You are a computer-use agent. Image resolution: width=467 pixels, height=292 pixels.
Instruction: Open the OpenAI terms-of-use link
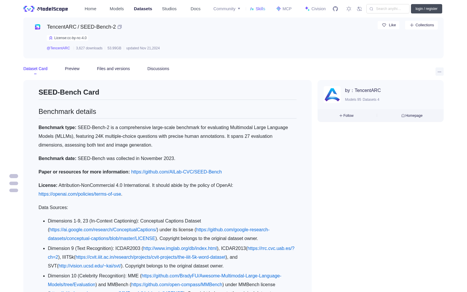click(x=80, y=194)
